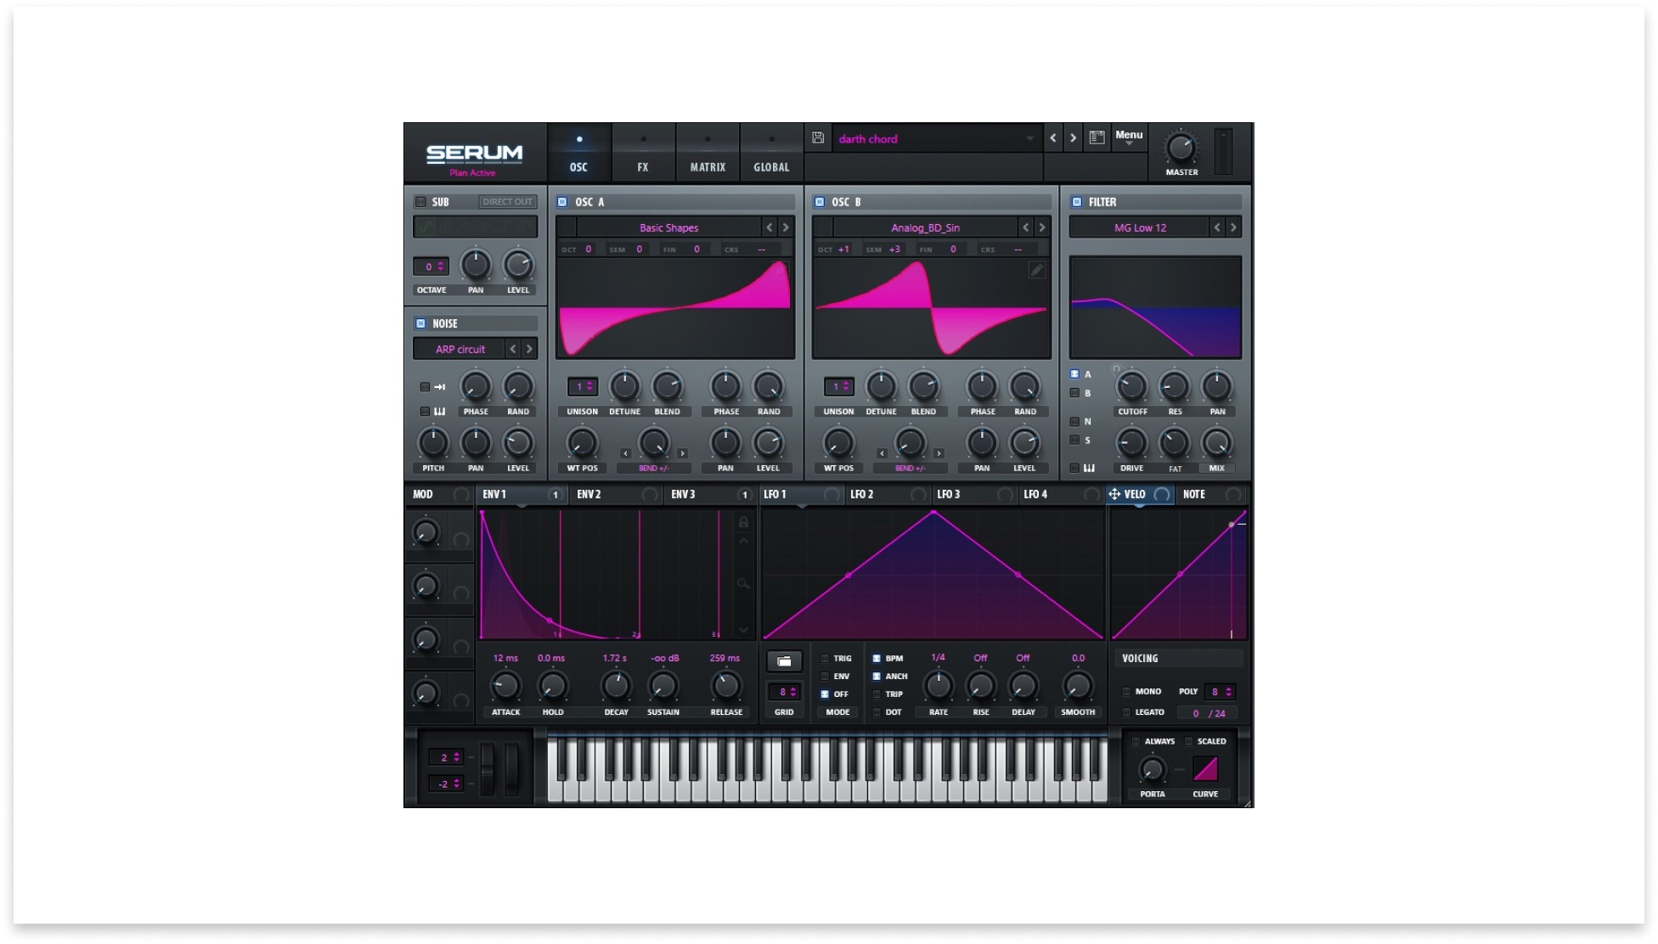Open the MG Low 12 filter type selector
The height and width of the screenshot is (944, 1658).
(1140, 228)
